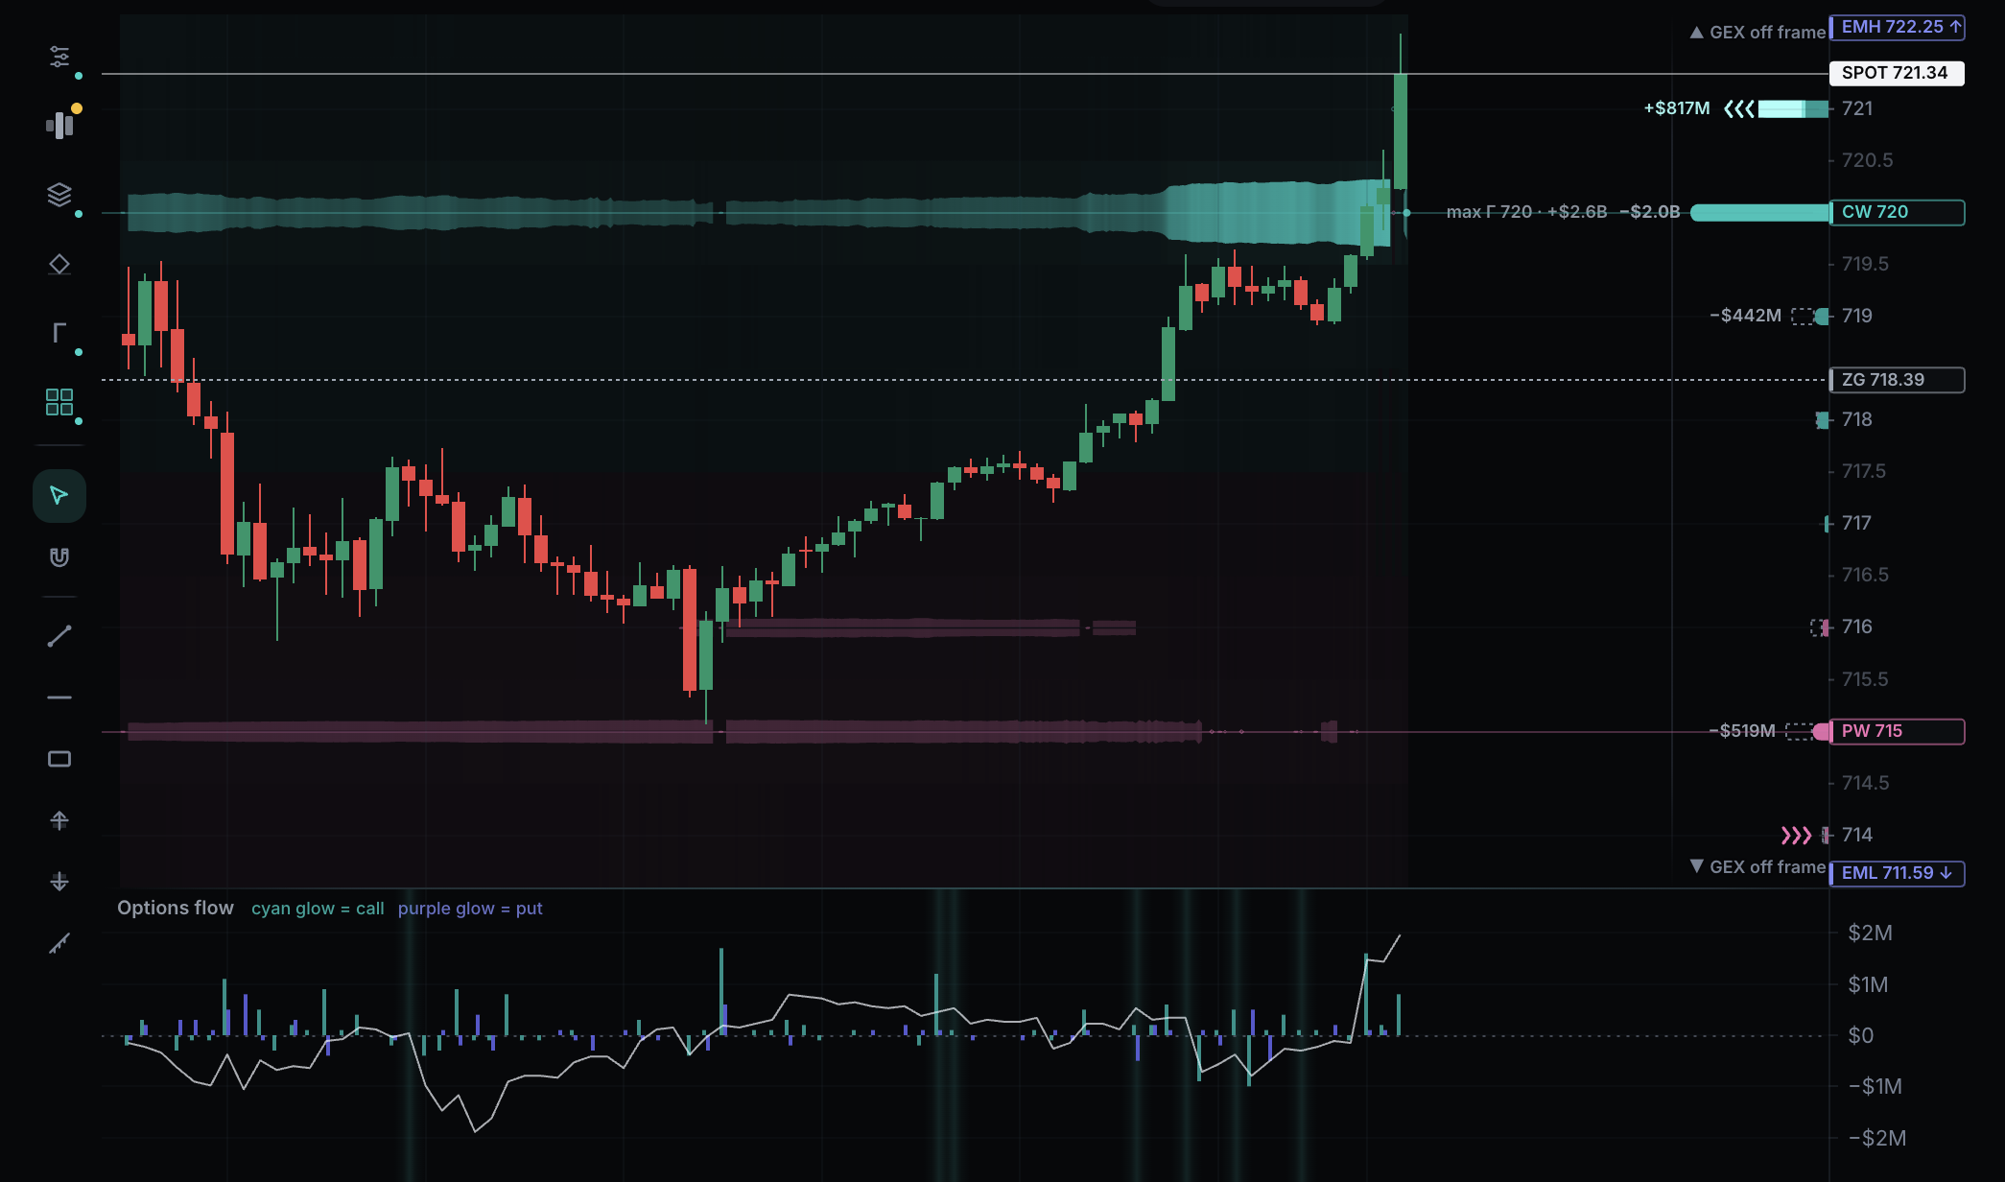Select the long position arrow-up tool
Screen dimensions: 2005x1182
tap(59, 820)
